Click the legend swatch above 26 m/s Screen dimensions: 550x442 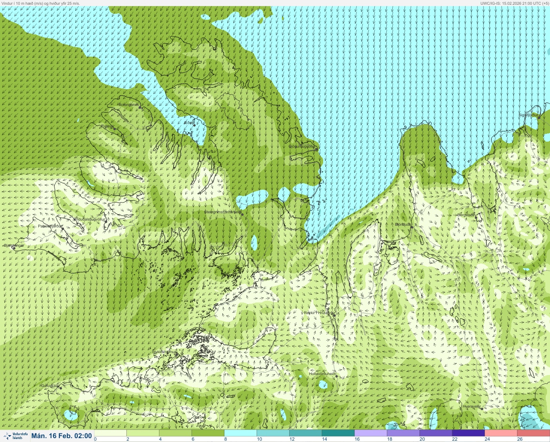[x=534, y=433]
